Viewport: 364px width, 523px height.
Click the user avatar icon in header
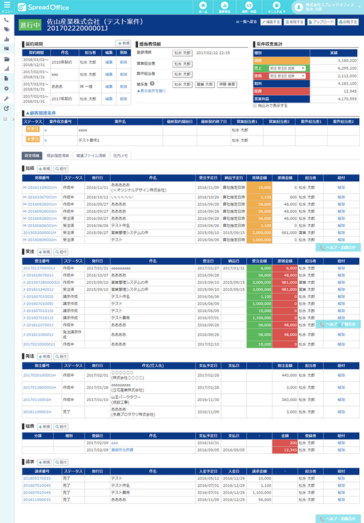298,7
